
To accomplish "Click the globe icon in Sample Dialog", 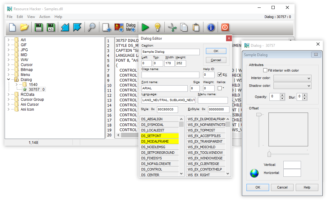I will [x=254, y=173].
